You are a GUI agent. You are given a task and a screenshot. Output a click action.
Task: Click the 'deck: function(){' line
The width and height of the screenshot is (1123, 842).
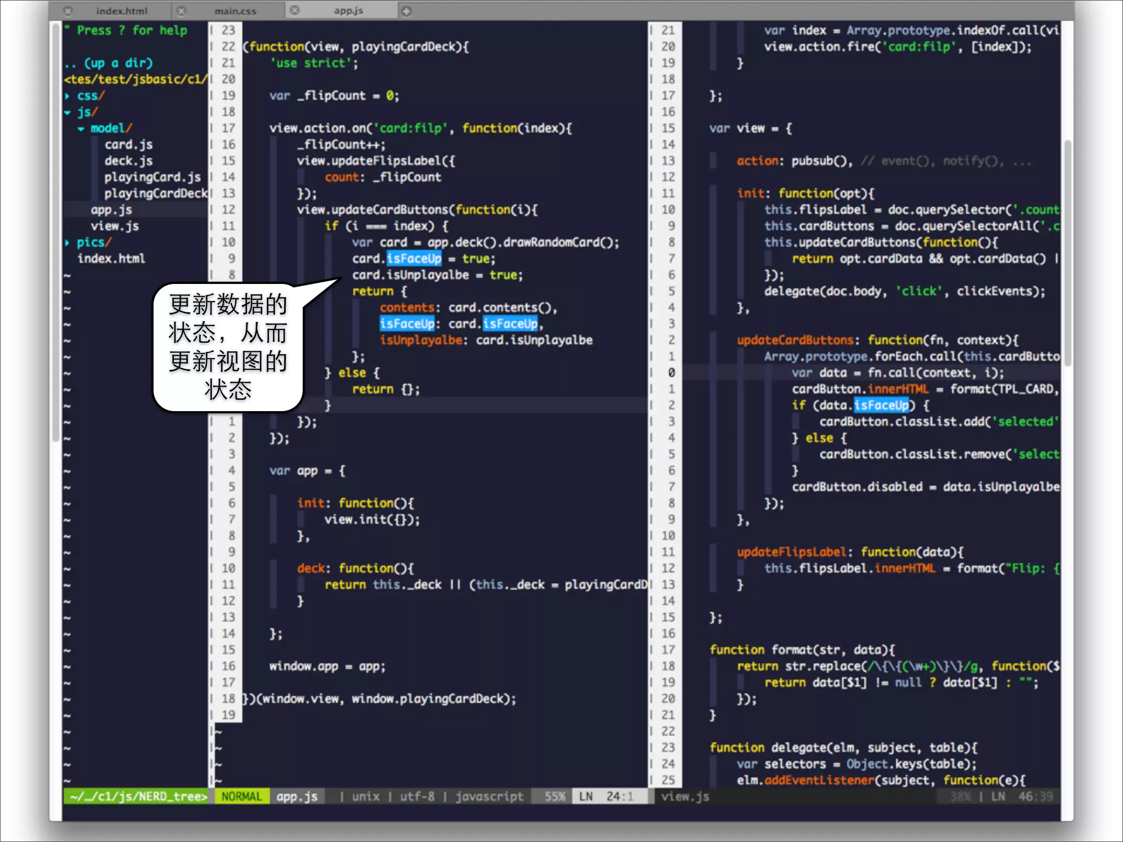tap(355, 568)
